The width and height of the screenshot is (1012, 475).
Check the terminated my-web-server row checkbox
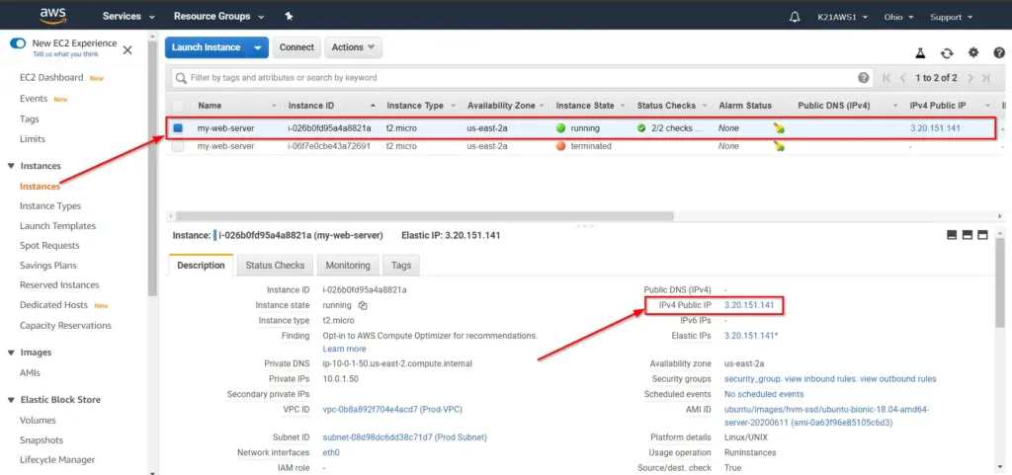point(178,146)
